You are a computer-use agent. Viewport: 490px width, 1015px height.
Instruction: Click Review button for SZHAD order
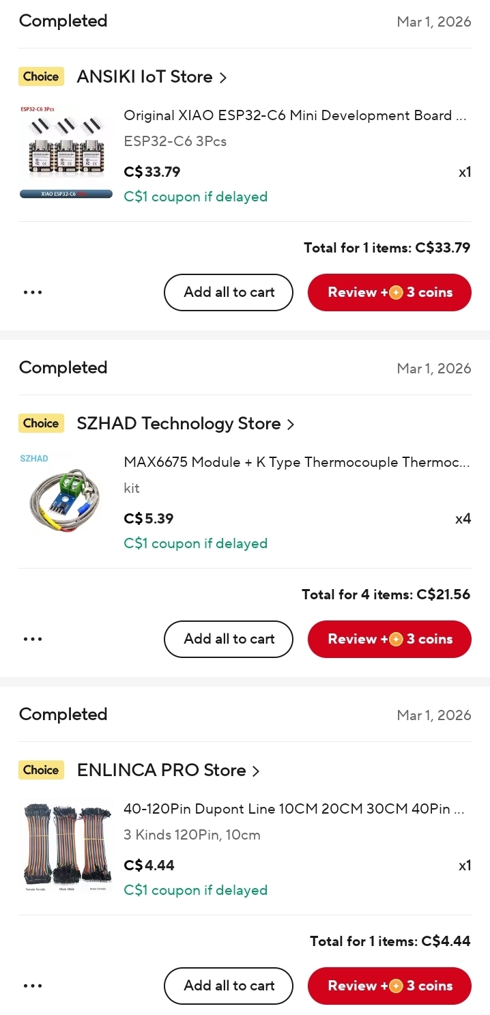coord(389,639)
